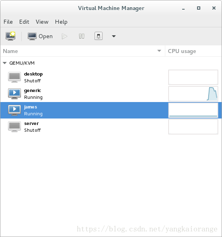222x237 pixels.
Task: Sort by the Name column header
Action: 82,51
